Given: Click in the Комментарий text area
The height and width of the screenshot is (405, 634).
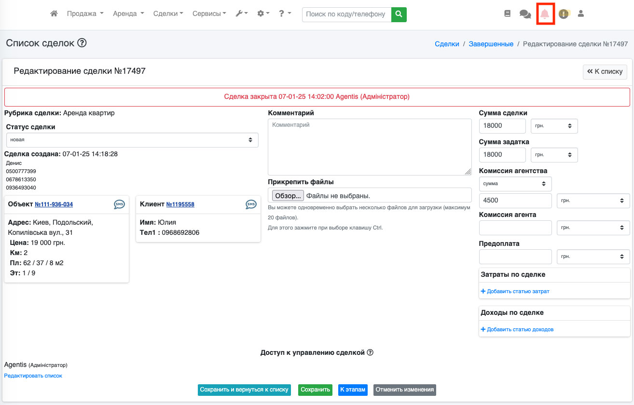Looking at the screenshot, I should pyautogui.click(x=369, y=147).
